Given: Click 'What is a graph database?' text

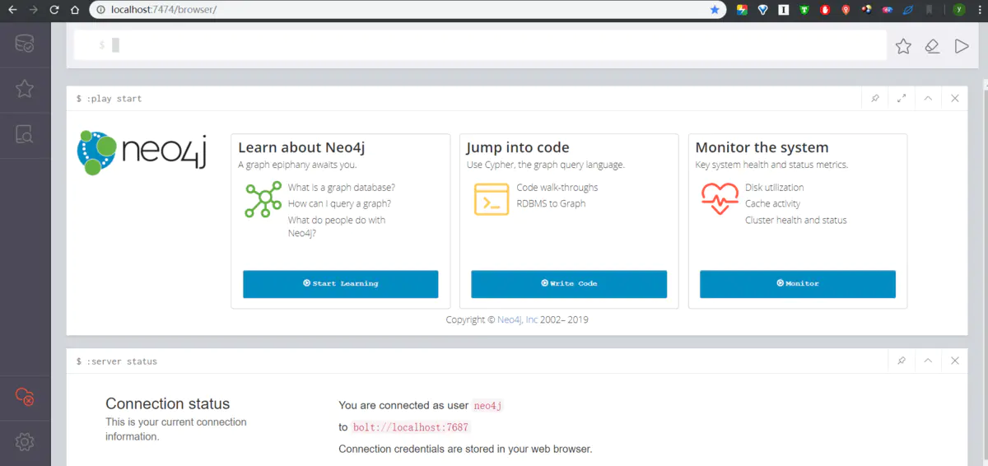Looking at the screenshot, I should [342, 188].
